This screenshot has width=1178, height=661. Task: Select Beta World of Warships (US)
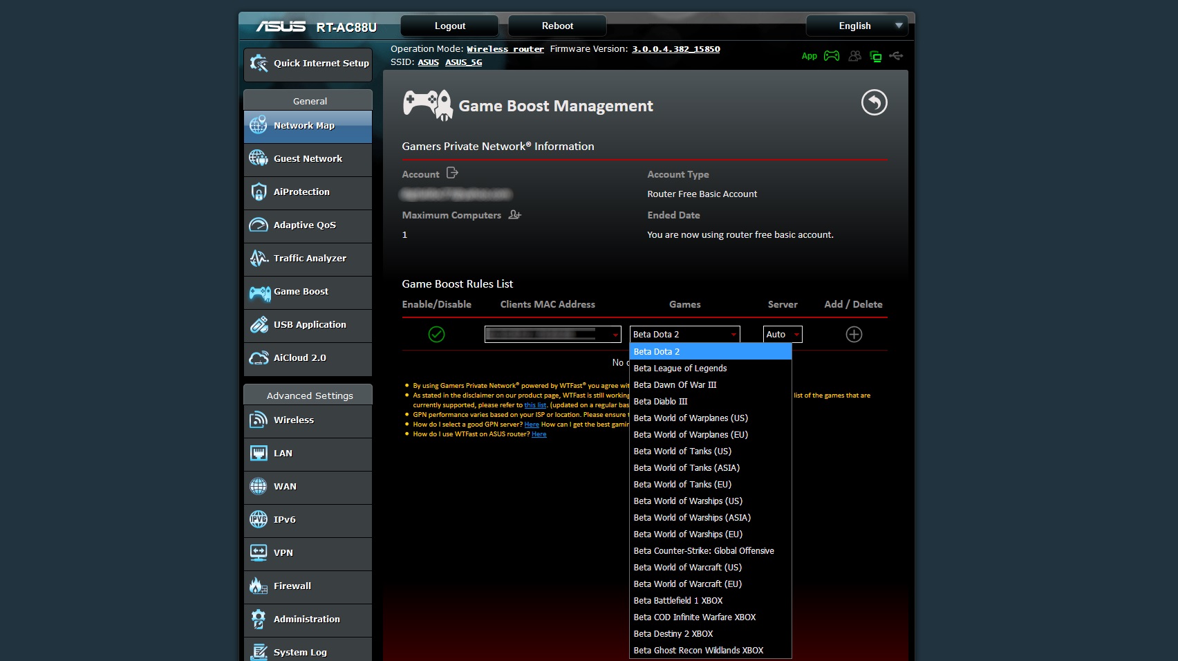pyautogui.click(x=711, y=501)
